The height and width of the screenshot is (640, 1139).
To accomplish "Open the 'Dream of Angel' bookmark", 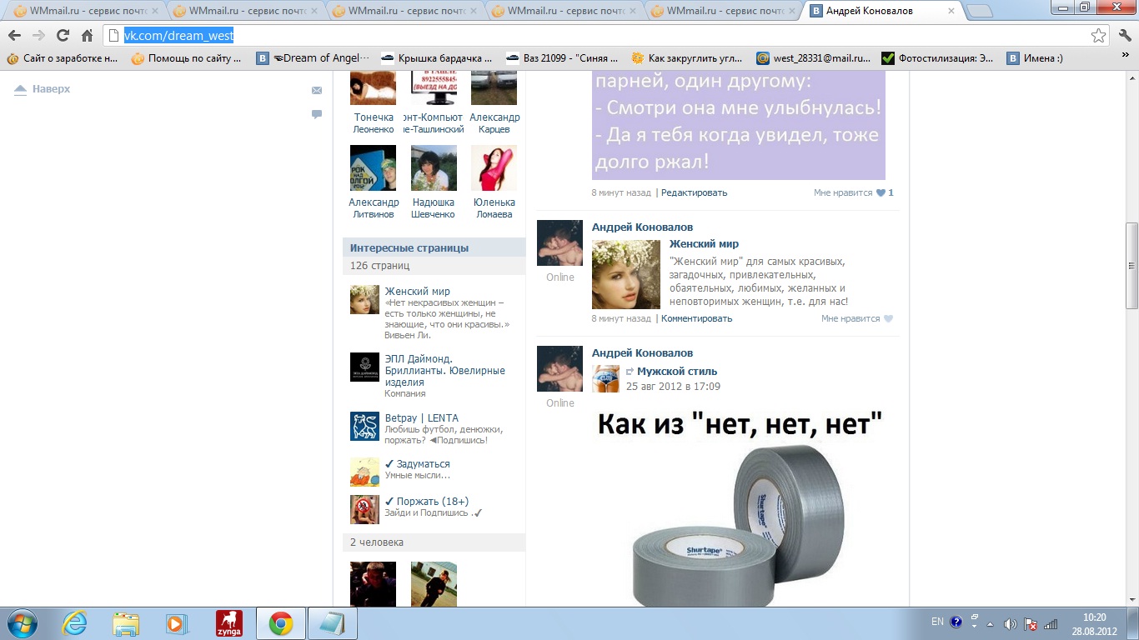I will pos(313,58).
